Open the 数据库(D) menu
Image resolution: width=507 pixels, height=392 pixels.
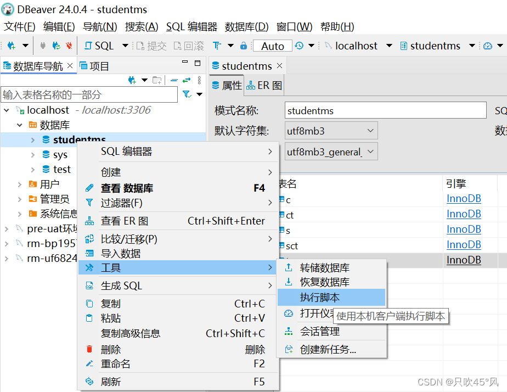246,26
